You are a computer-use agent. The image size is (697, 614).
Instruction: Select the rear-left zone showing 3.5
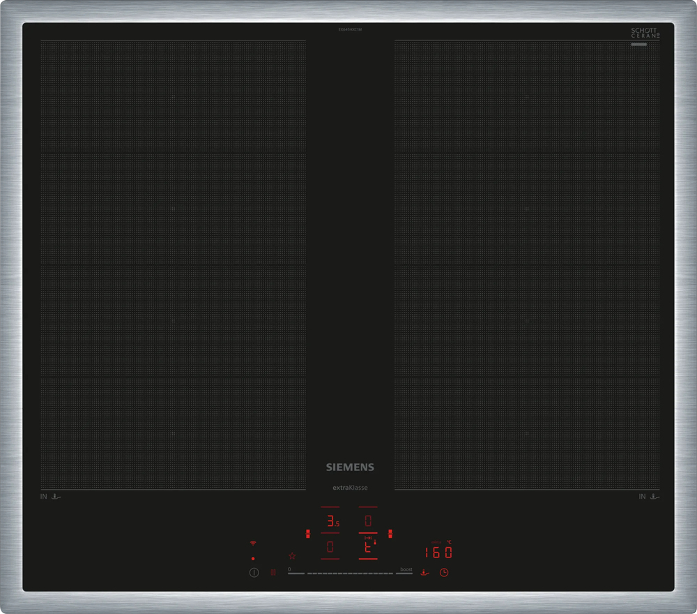(x=330, y=521)
